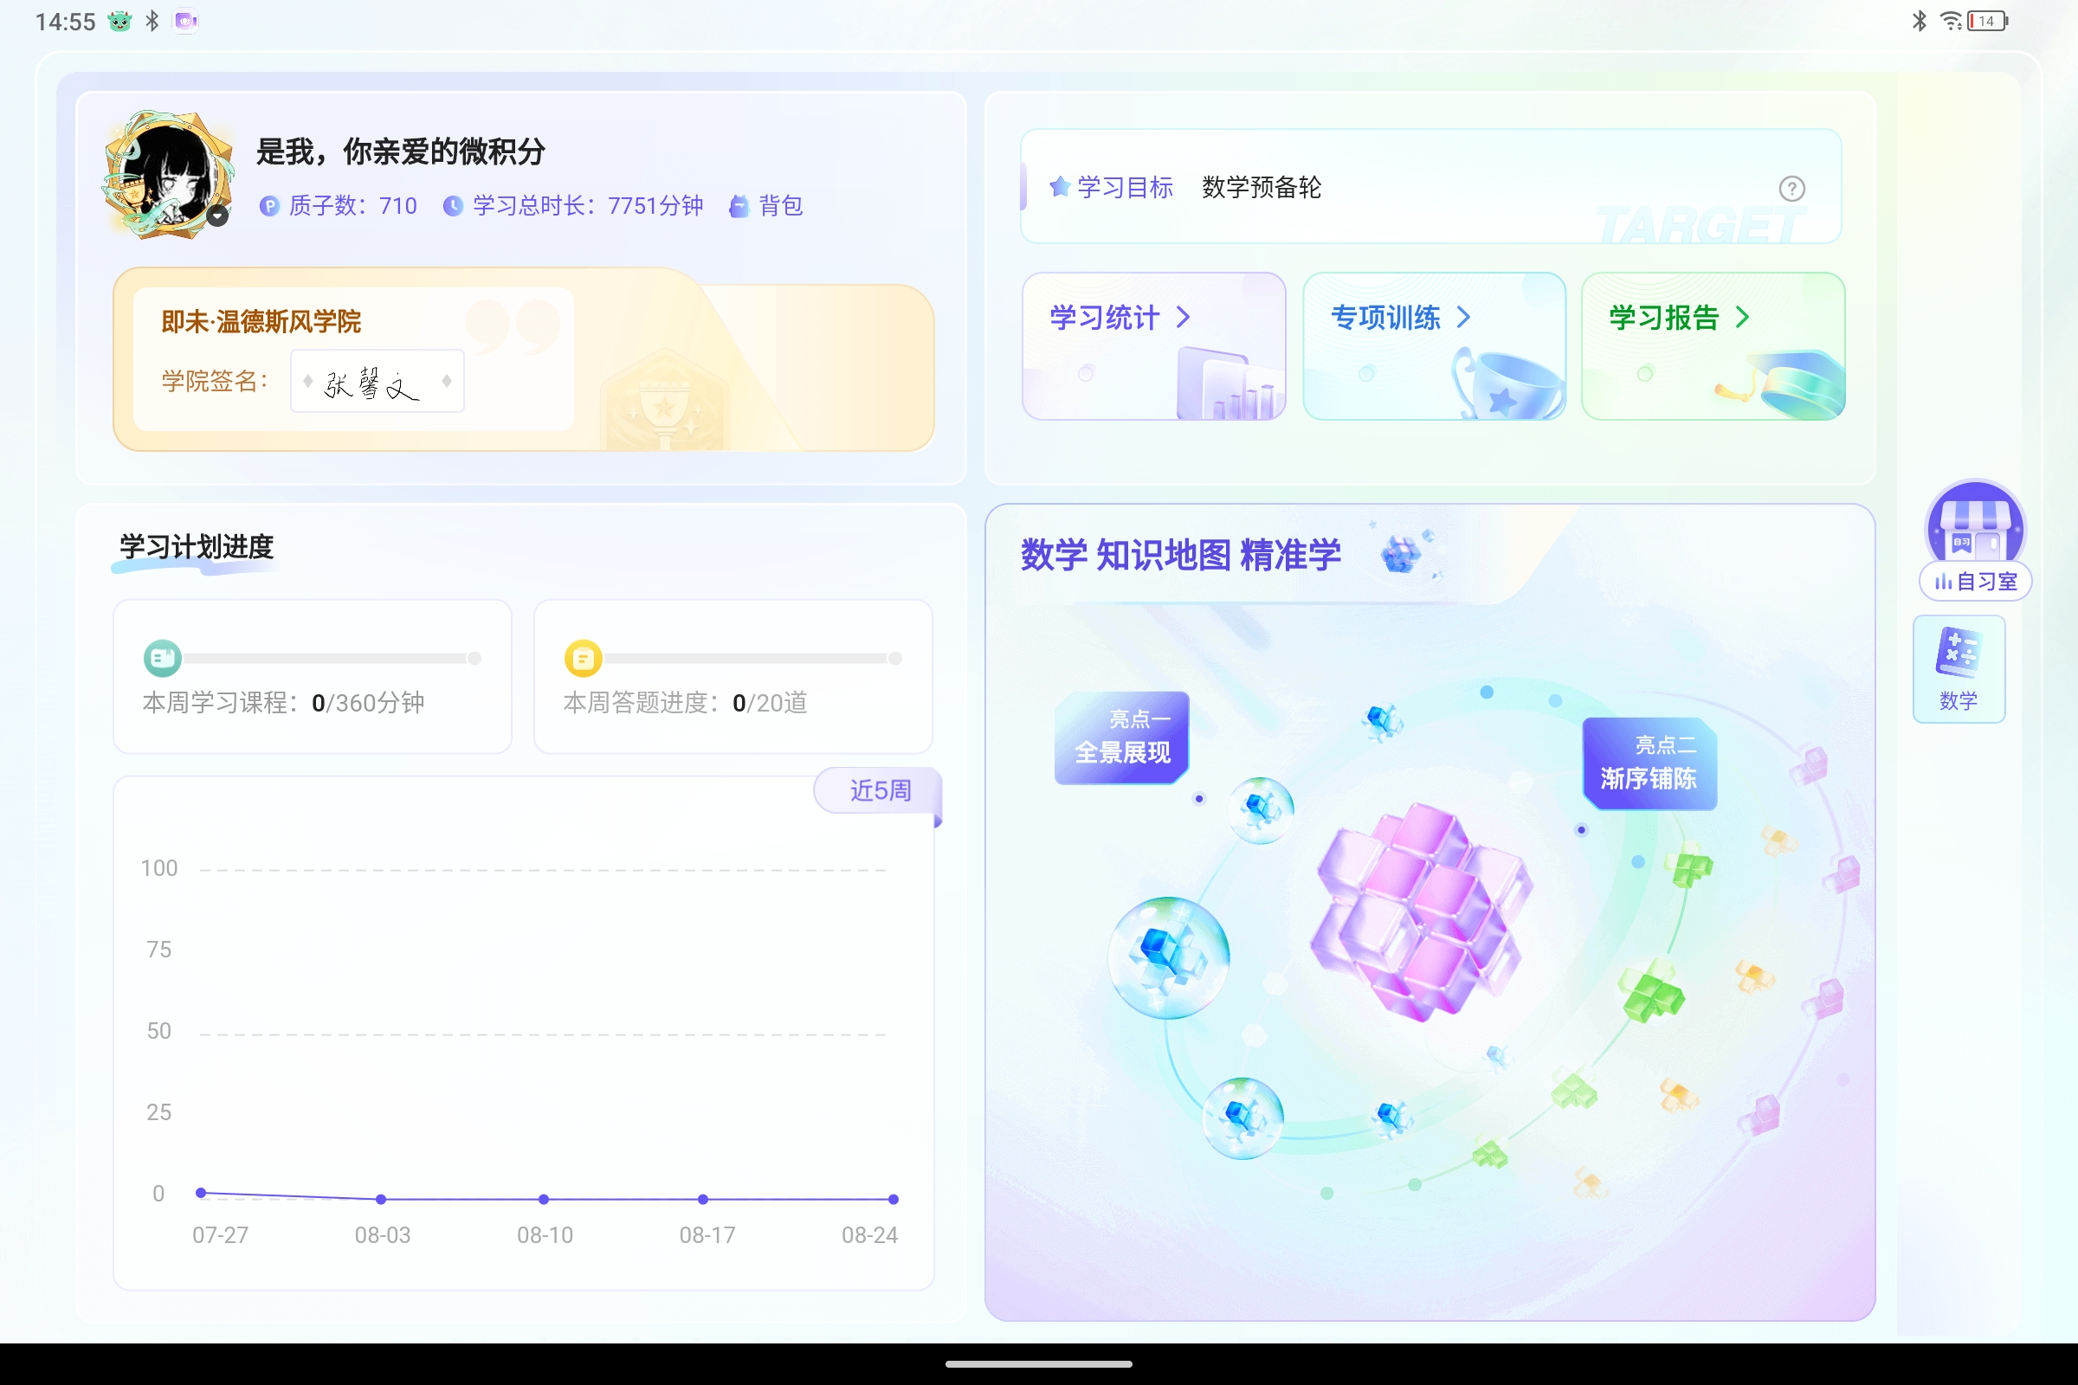Tap the 自习室 label button
Screen dimensions: 2078x1385
point(1976,582)
